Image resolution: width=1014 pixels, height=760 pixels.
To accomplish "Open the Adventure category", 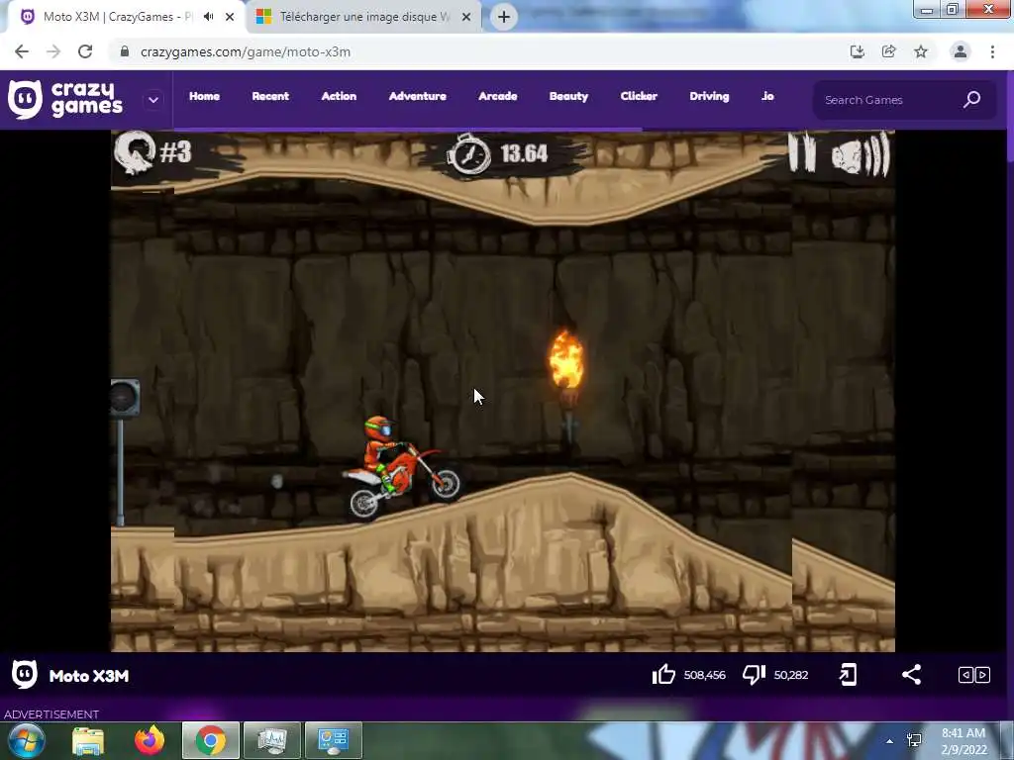I will tap(417, 96).
